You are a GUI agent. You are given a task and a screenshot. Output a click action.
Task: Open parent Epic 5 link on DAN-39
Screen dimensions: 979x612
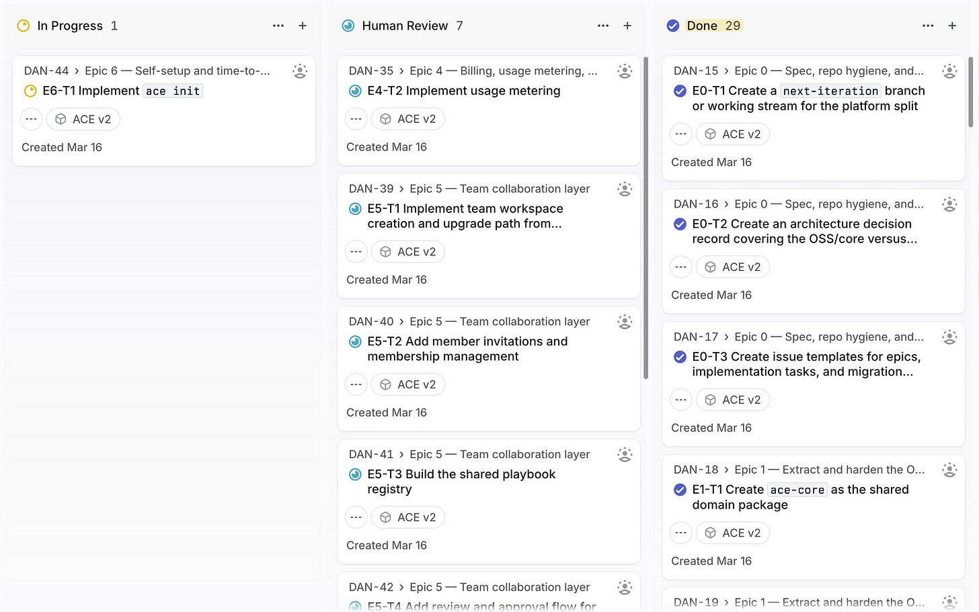point(500,189)
